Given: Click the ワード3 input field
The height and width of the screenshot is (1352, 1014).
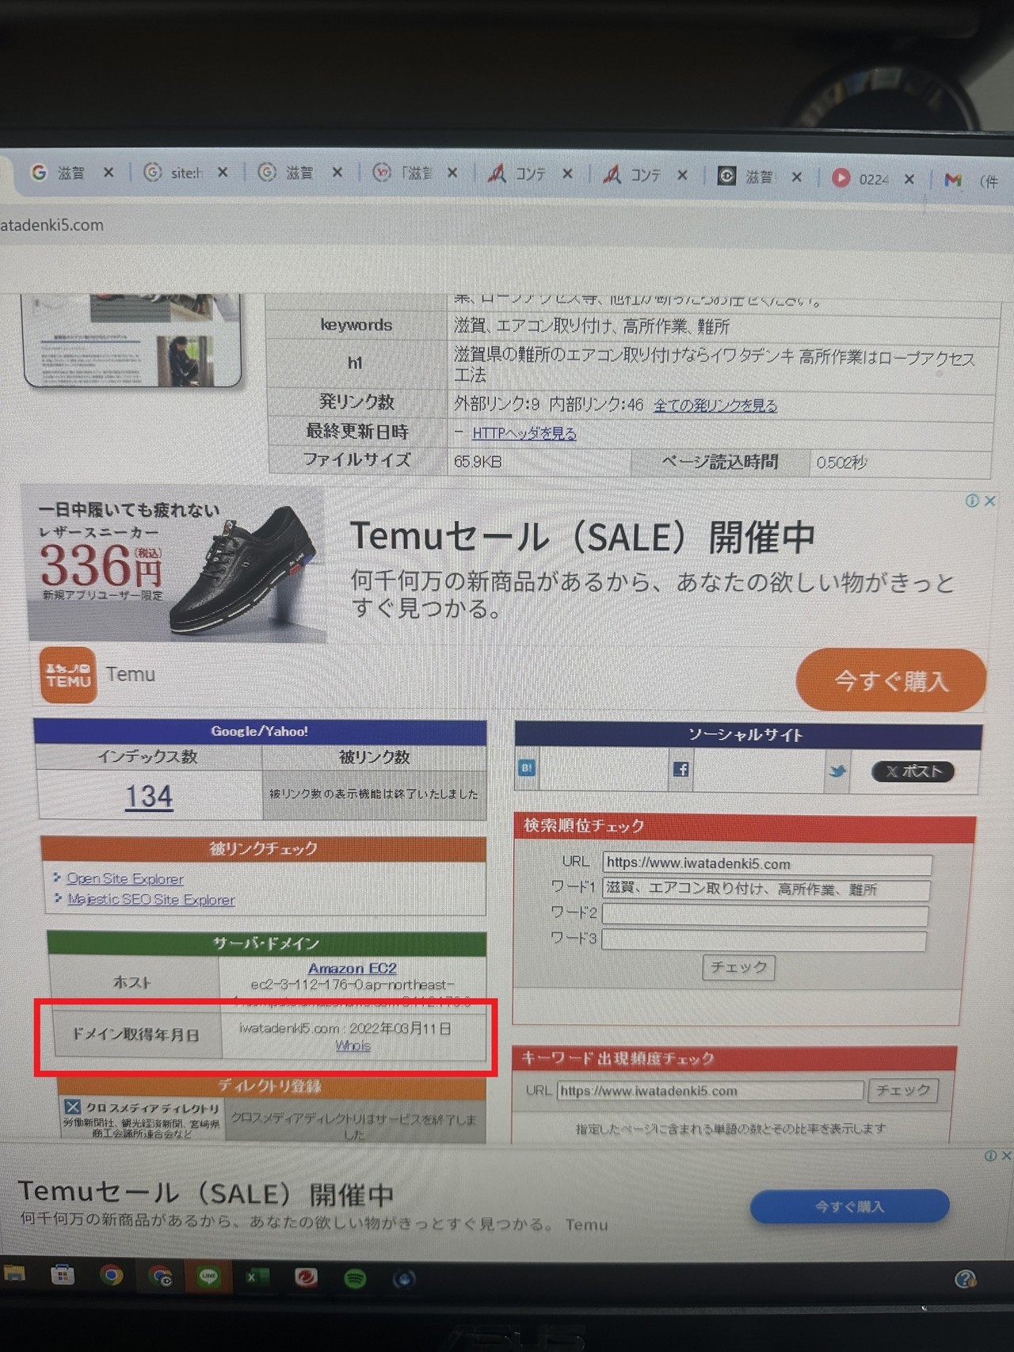Looking at the screenshot, I should pyautogui.click(x=764, y=941).
